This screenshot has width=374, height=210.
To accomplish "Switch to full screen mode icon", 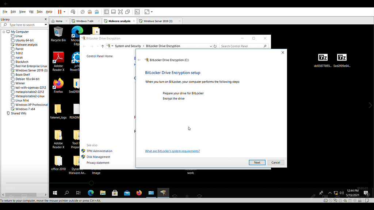I will tap(121, 12).
